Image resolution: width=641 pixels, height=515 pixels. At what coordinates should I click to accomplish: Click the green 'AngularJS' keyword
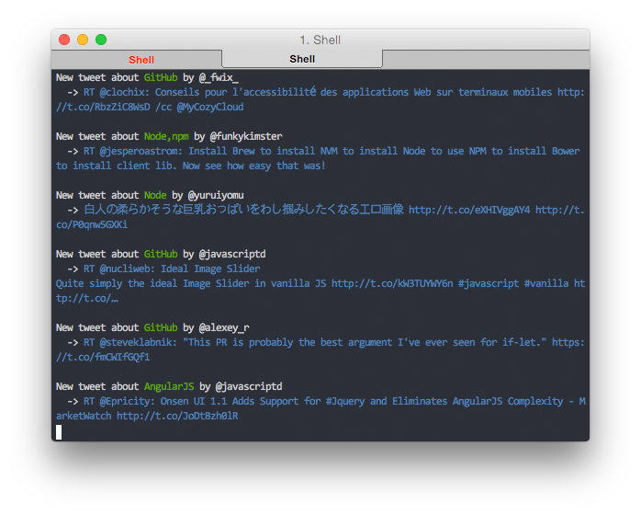169,387
